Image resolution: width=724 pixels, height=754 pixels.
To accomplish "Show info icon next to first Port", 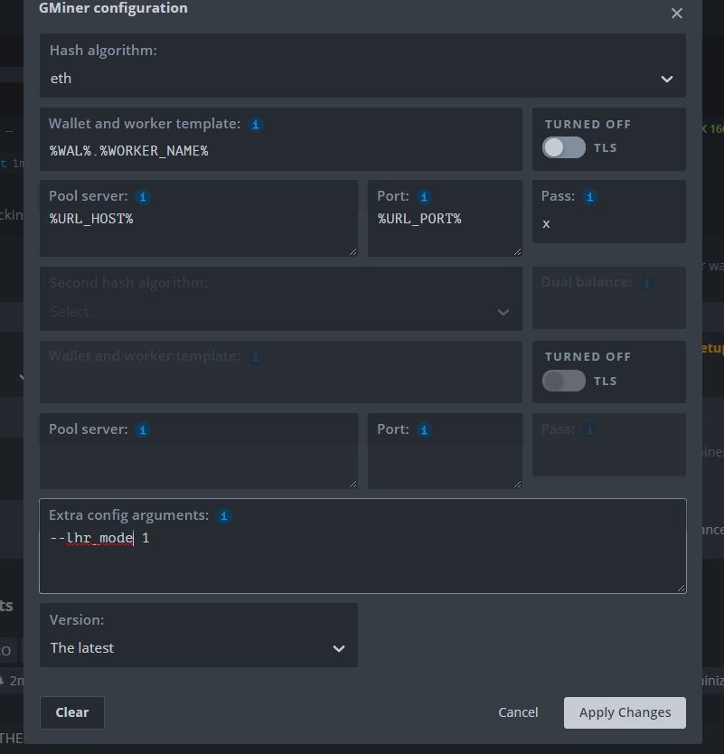I will click(x=424, y=197).
